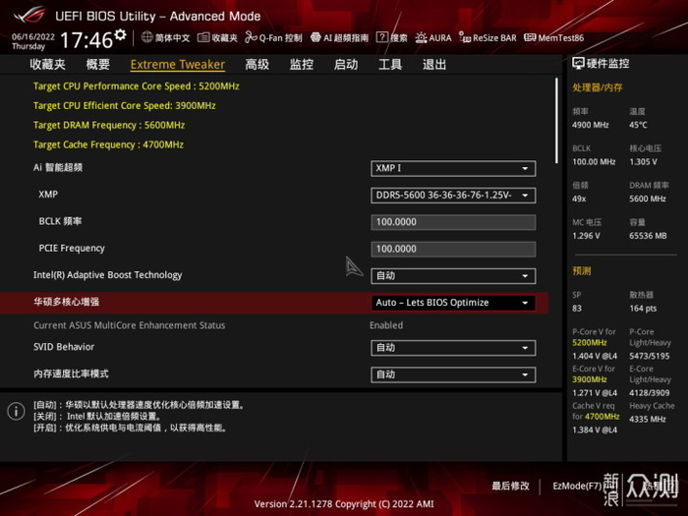Click the info icon in help panel

17,411
